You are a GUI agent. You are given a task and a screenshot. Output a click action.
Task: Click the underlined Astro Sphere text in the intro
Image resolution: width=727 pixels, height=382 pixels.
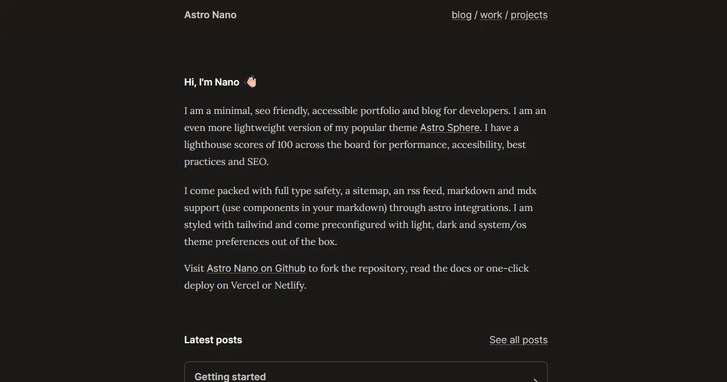[450, 127]
